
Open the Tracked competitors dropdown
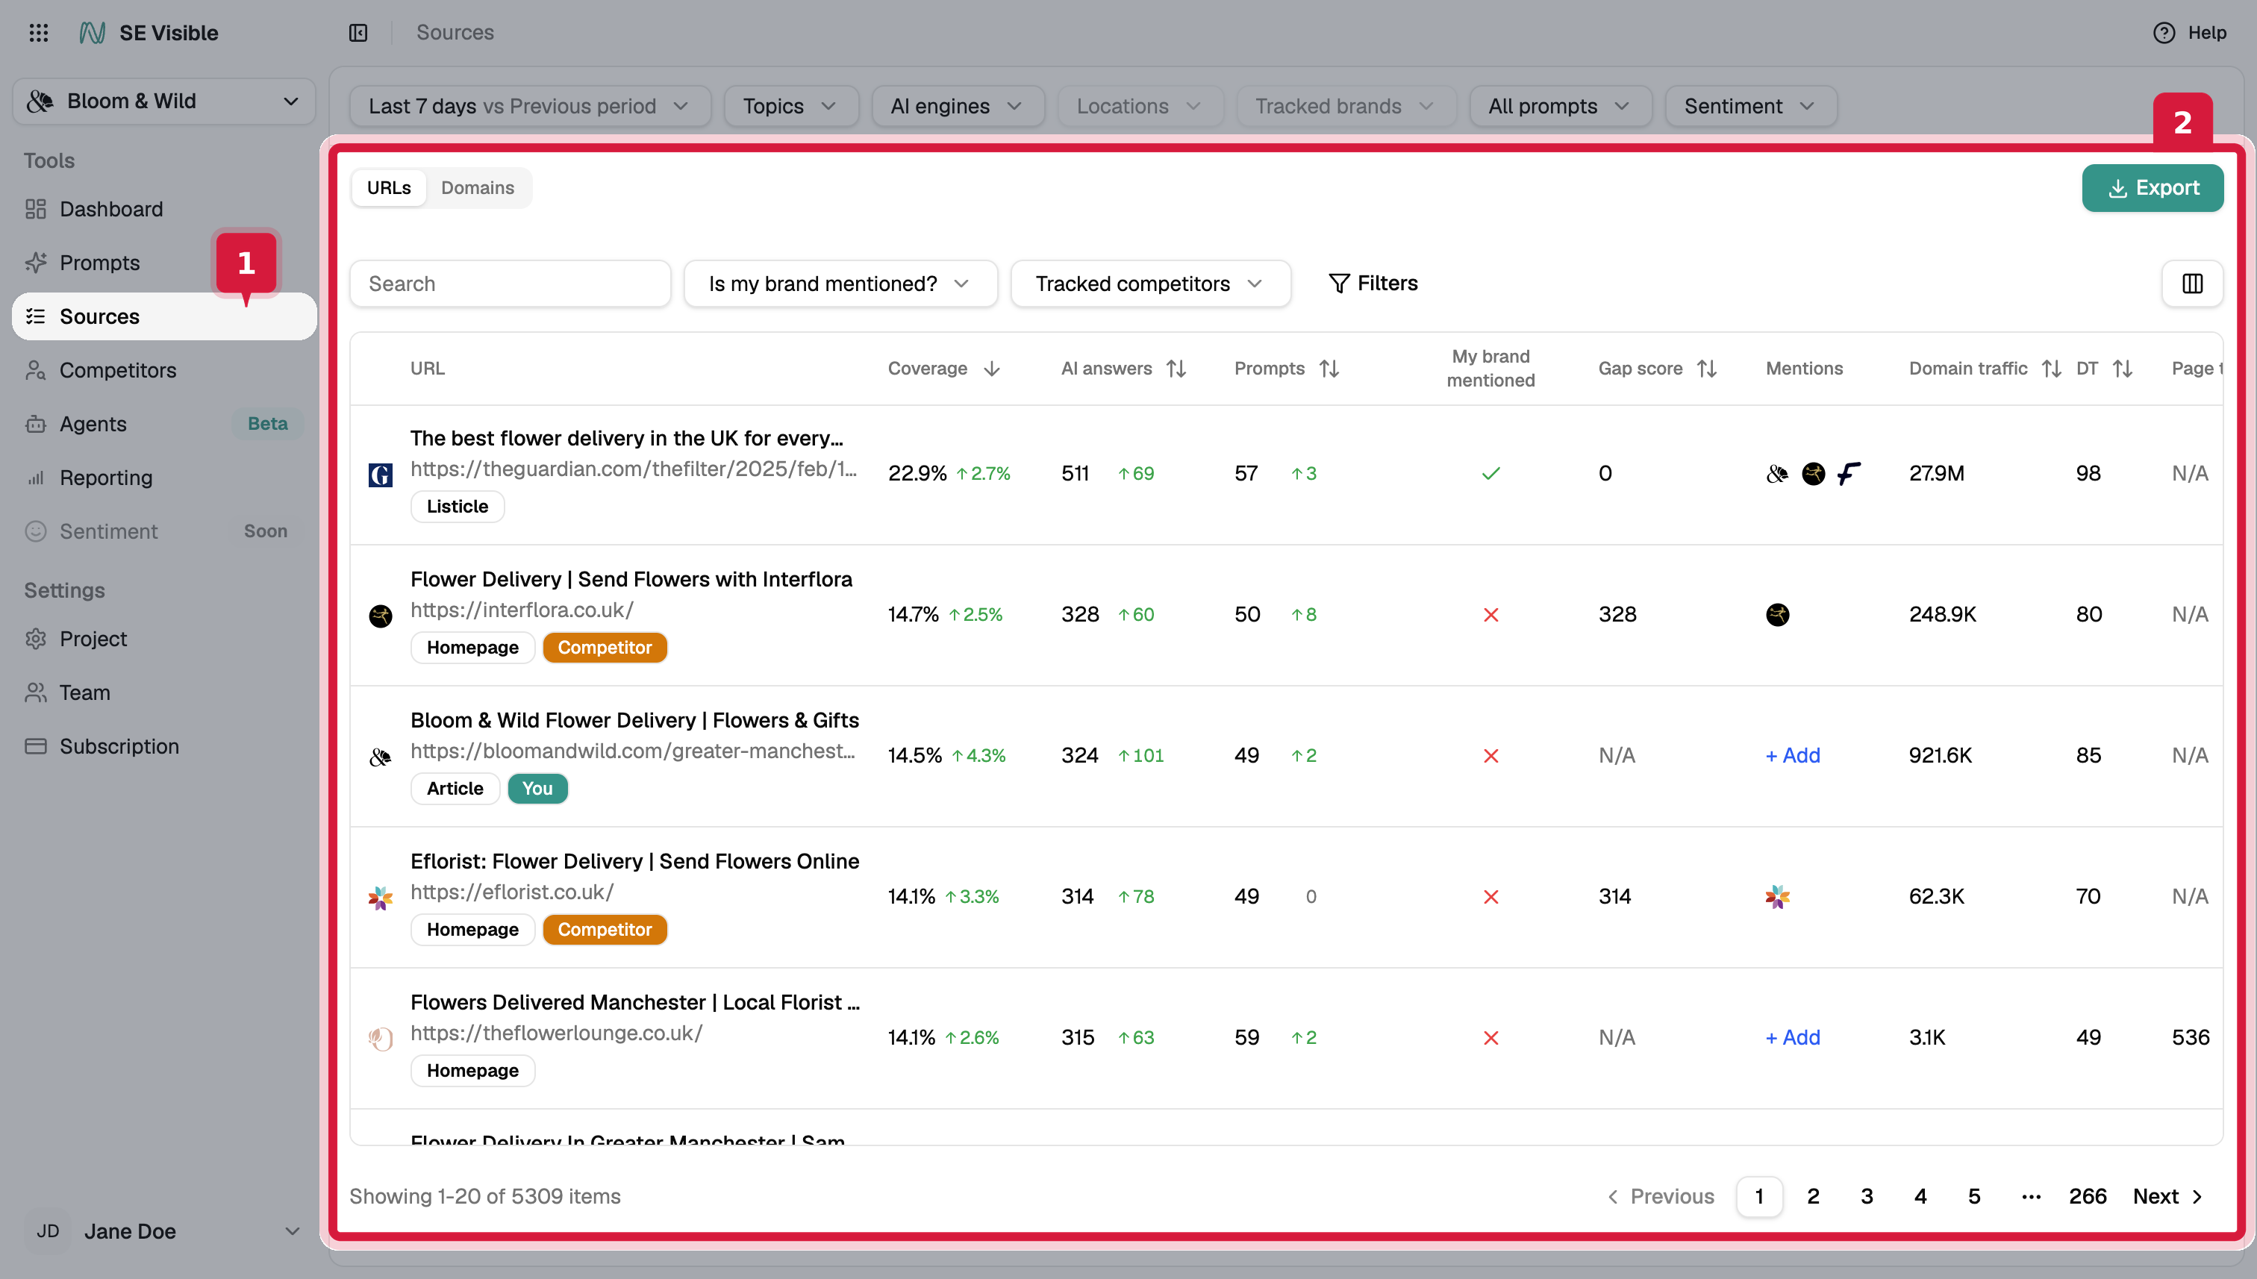coord(1150,283)
